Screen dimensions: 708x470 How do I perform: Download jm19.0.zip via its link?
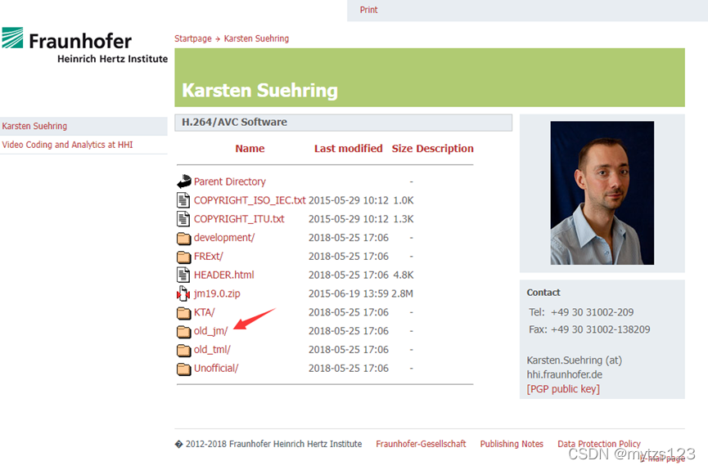coord(217,293)
